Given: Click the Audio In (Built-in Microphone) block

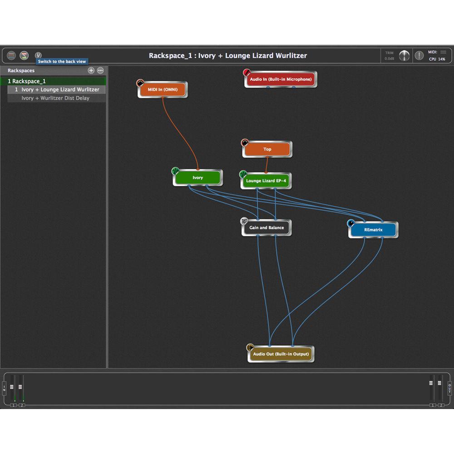Looking at the screenshot, I should click(x=280, y=79).
